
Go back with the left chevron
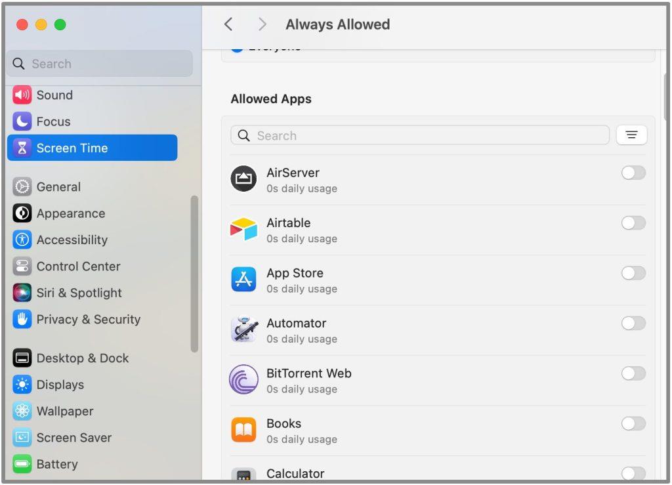click(x=228, y=24)
